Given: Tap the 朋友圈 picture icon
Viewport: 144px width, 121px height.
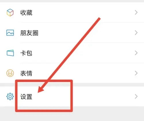Looking at the screenshot, I should click(10, 33).
